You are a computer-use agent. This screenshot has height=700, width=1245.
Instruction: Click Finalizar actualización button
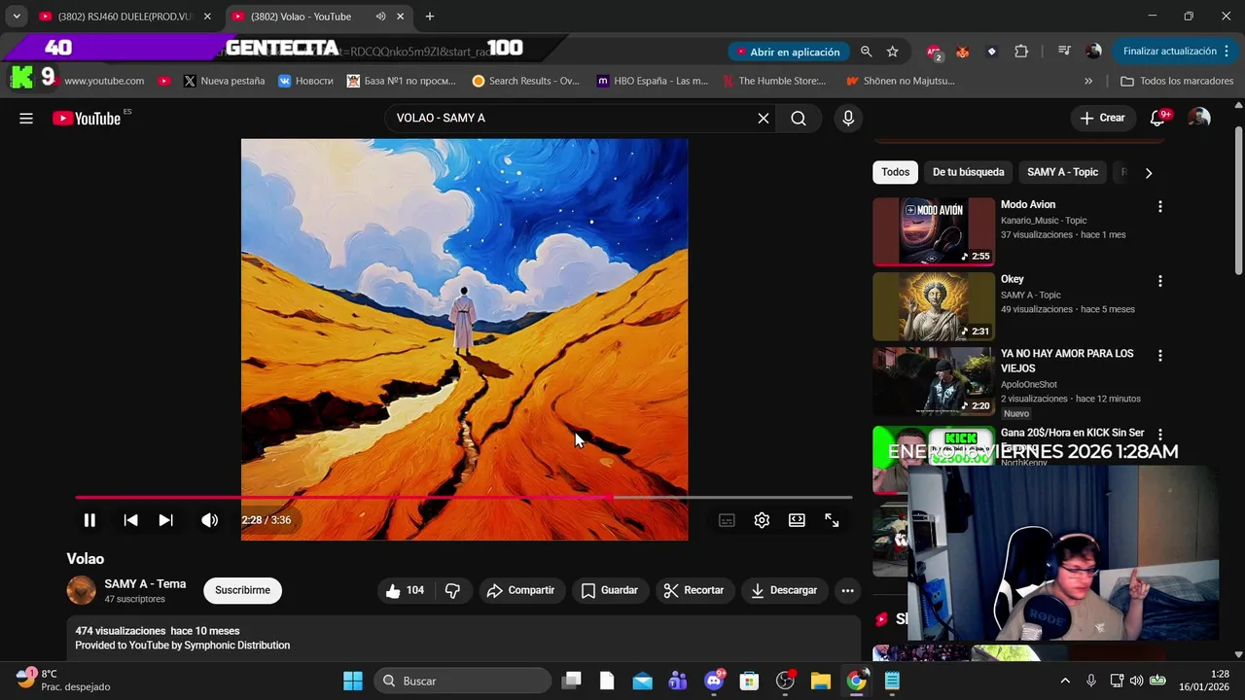coord(1174,52)
